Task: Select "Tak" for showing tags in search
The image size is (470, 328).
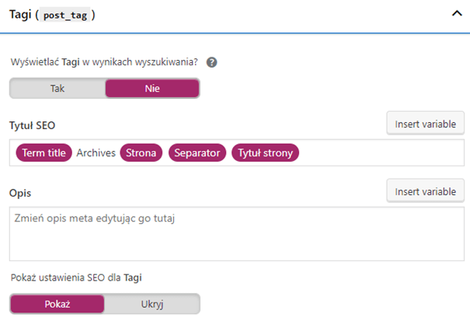Action: click(x=57, y=89)
